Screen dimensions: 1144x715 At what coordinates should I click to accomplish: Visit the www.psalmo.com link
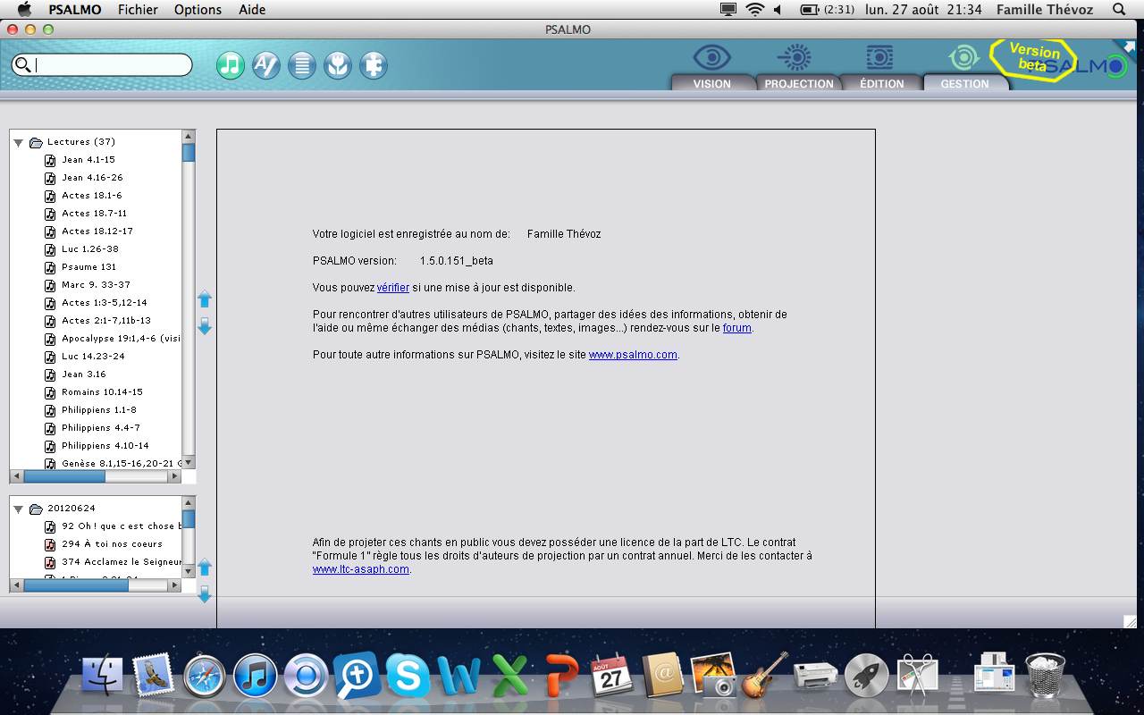633,355
